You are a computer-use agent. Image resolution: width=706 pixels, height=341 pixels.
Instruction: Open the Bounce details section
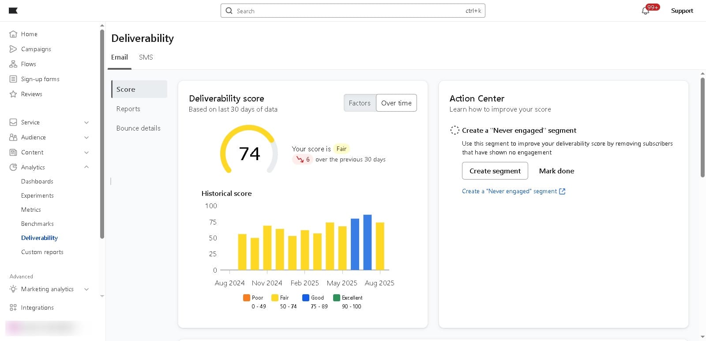pos(139,128)
